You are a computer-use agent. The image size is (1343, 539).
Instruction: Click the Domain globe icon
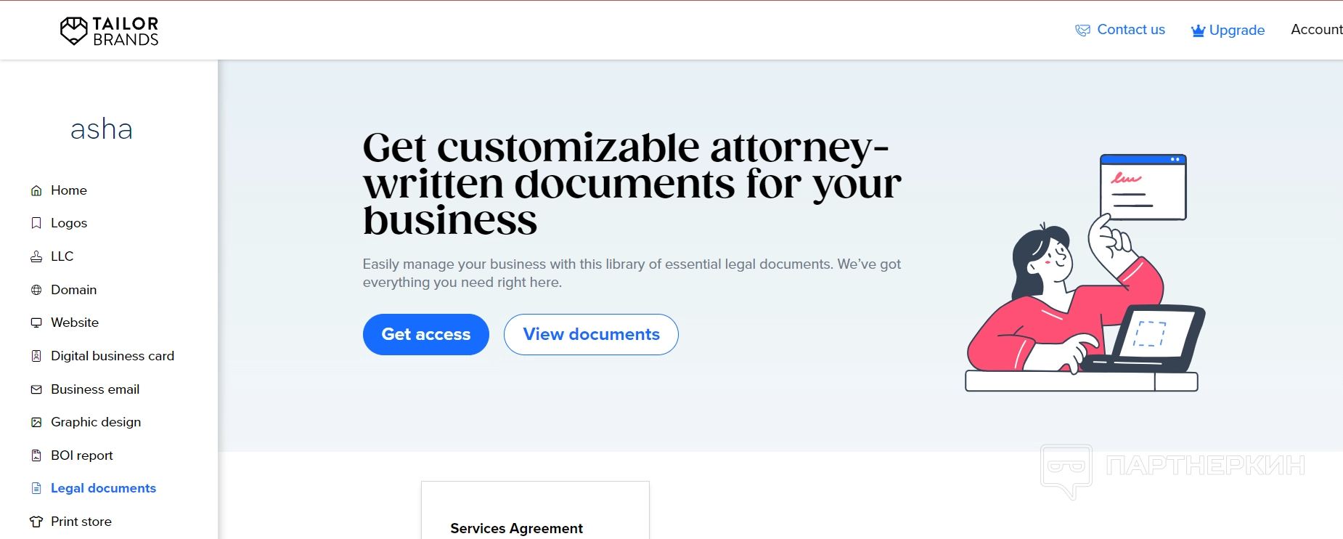36,290
